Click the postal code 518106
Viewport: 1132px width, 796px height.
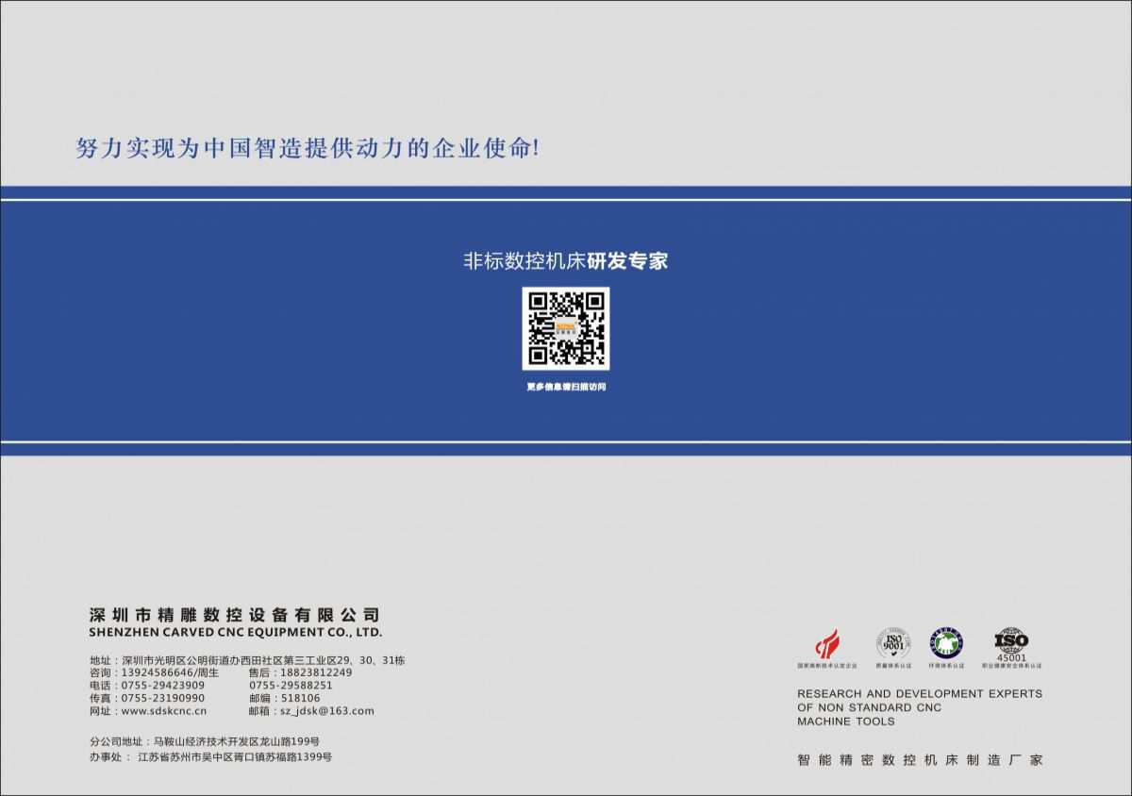pyautogui.click(x=300, y=698)
